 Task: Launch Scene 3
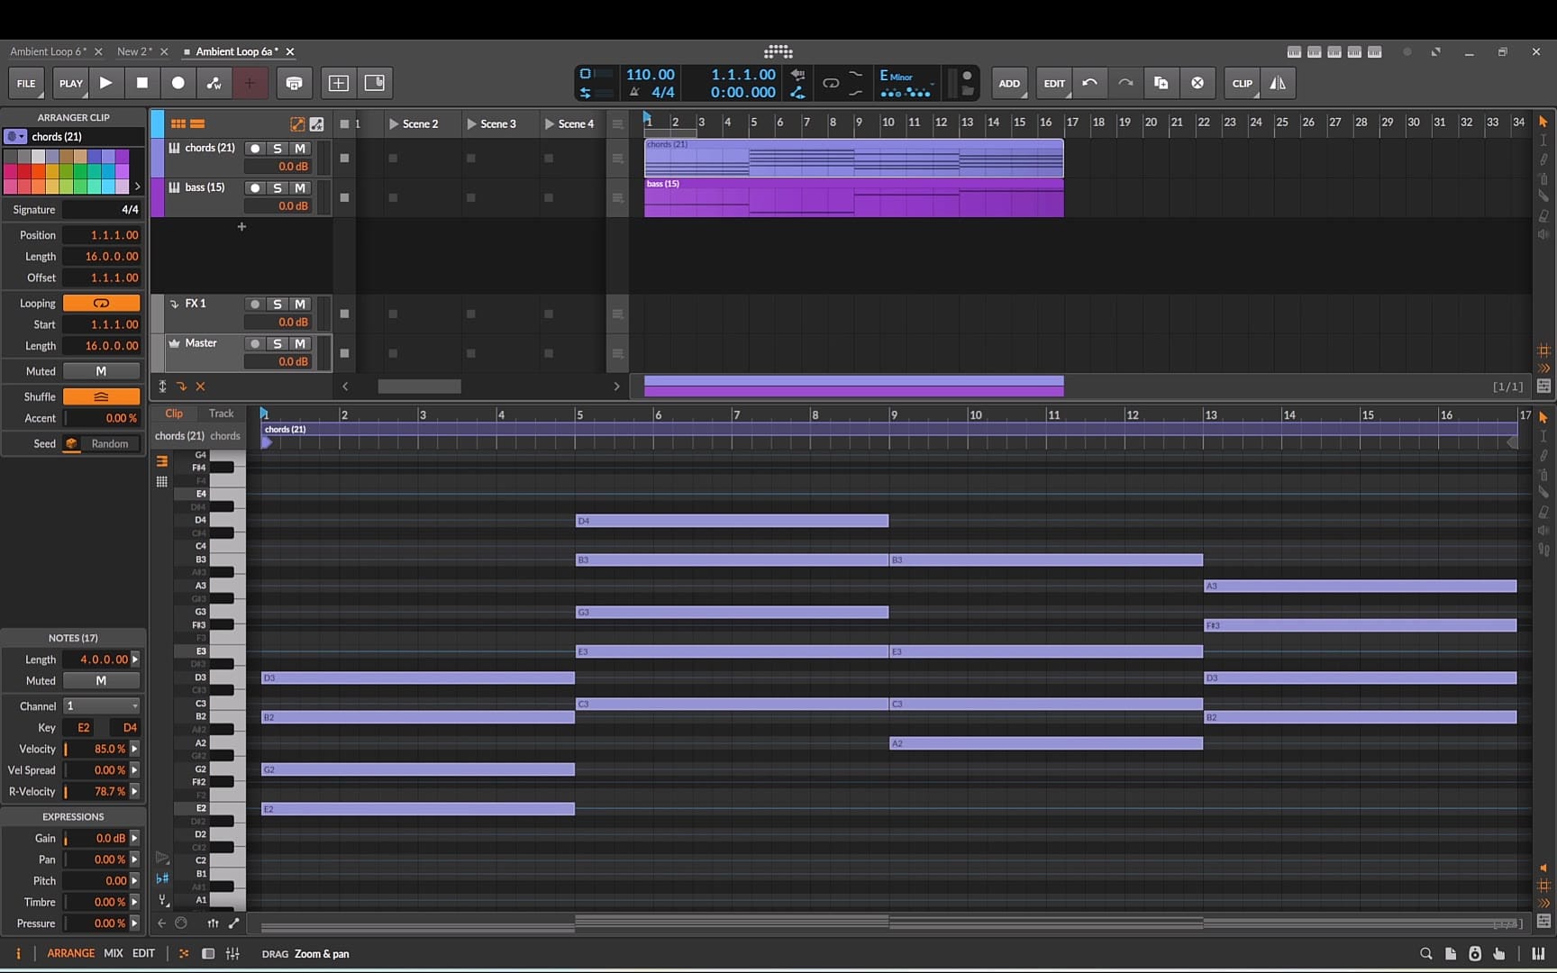coord(471,123)
